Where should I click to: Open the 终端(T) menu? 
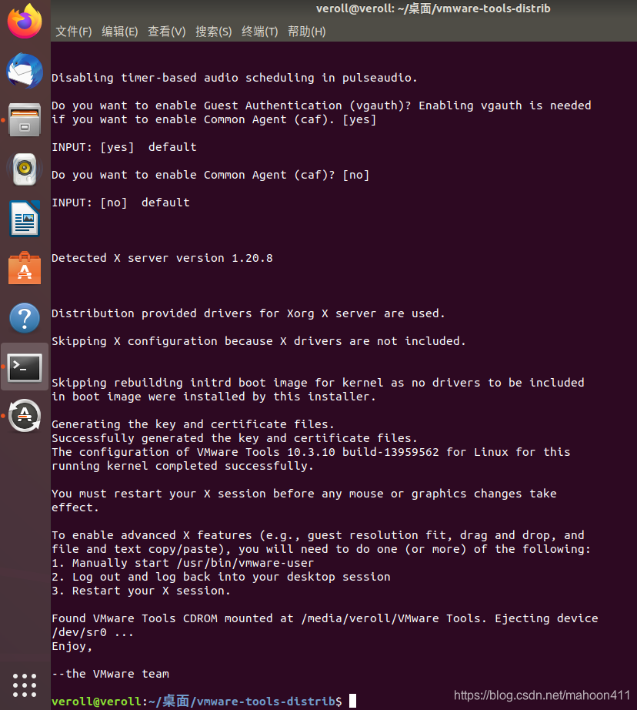[x=260, y=32]
